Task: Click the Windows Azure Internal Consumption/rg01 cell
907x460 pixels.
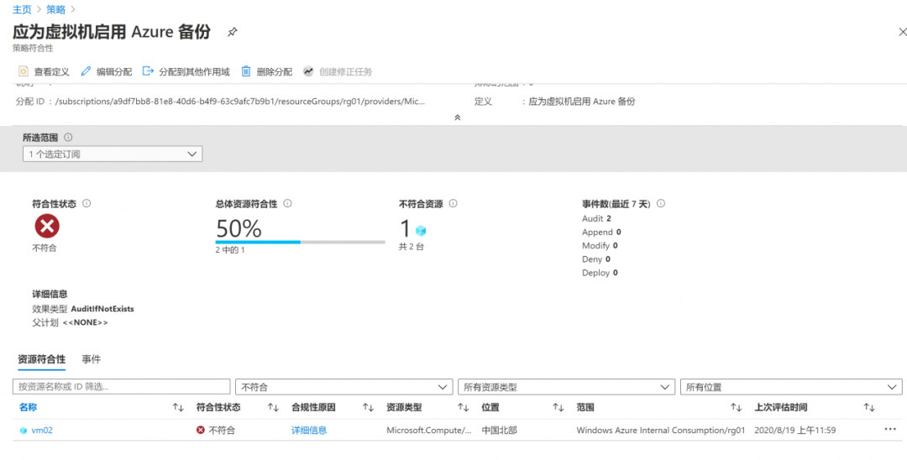Action: pos(661,431)
